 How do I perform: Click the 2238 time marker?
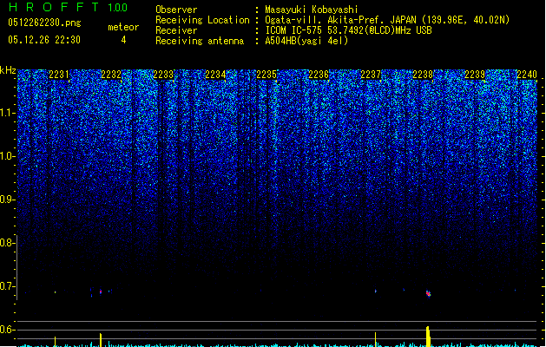(x=423, y=75)
